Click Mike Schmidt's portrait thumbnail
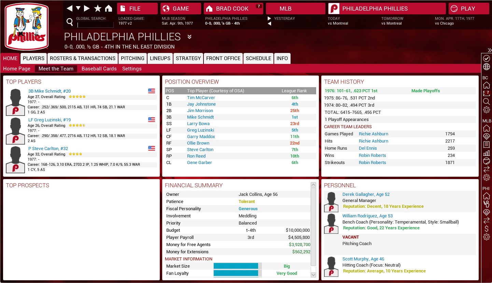Image resolution: width=492 pixels, height=283 pixels. coord(15,102)
